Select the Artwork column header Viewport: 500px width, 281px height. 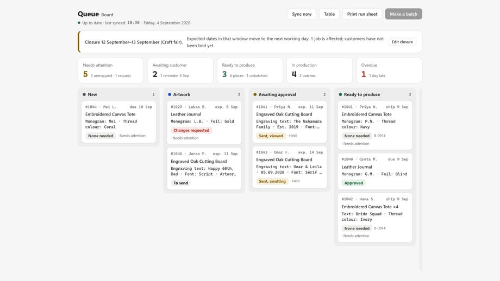204,94
